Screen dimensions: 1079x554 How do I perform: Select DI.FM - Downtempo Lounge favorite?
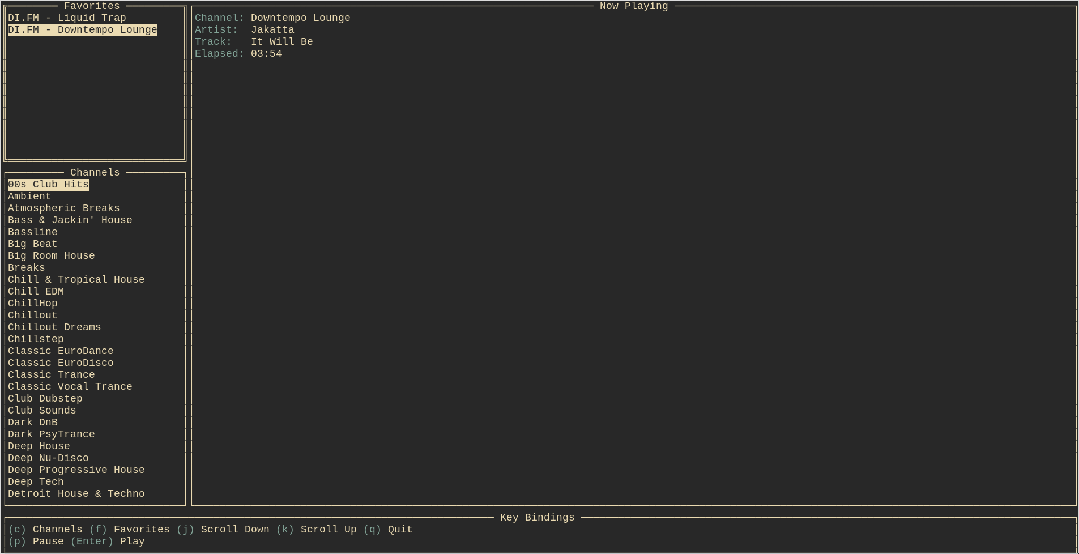(x=83, y=30)
